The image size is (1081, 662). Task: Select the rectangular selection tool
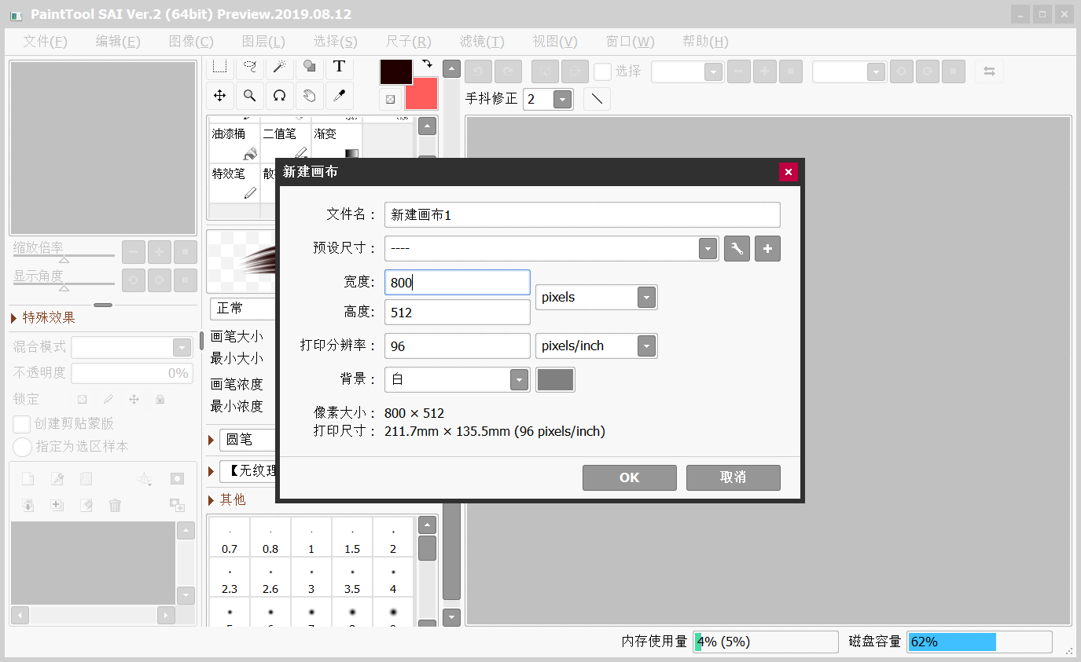pos(220,68)
